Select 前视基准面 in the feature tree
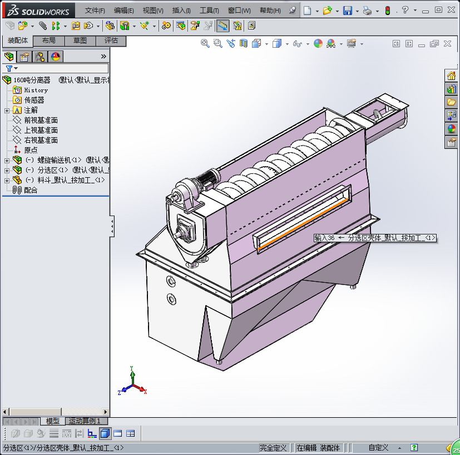Image resolution: width=460 pixels, height=455 pixels. [x=41, y=121]
